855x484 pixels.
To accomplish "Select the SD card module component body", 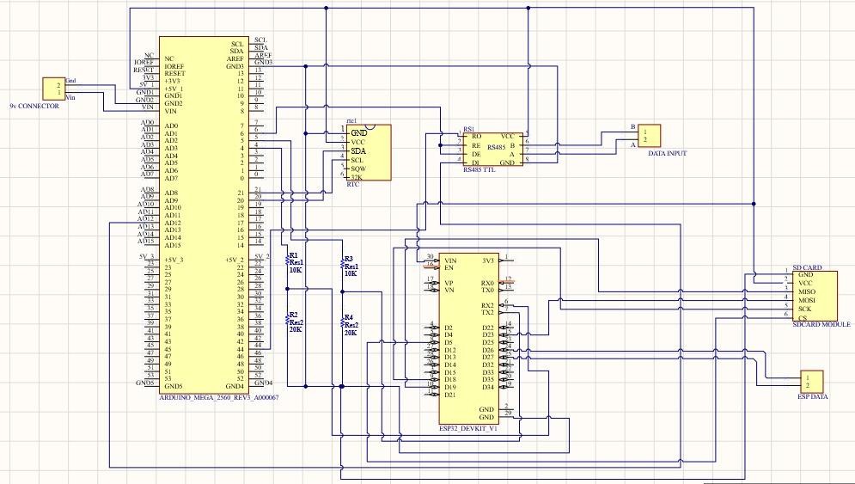I will (x=815, y=296).
